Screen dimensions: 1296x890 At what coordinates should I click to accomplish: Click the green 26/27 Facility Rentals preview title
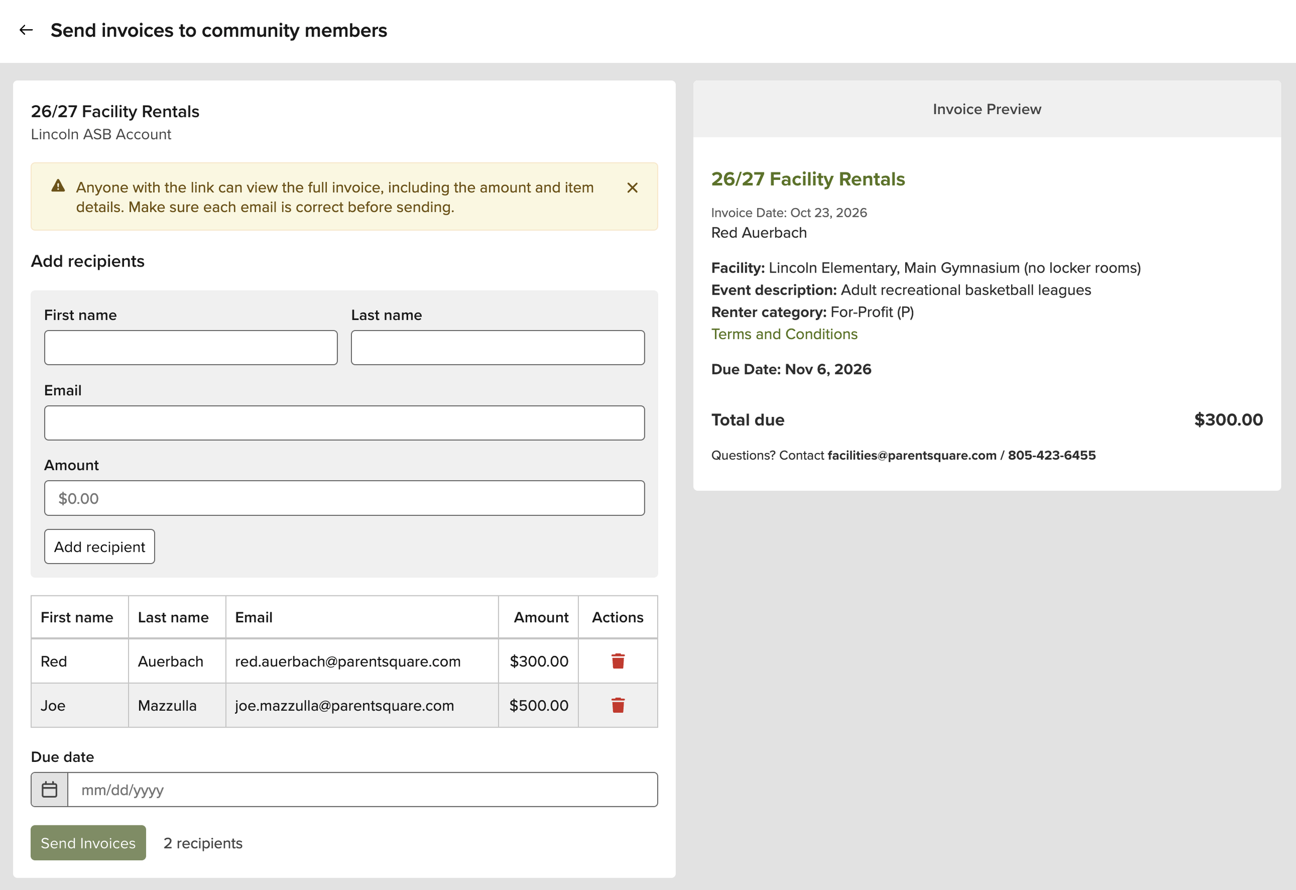pos(807,179)
